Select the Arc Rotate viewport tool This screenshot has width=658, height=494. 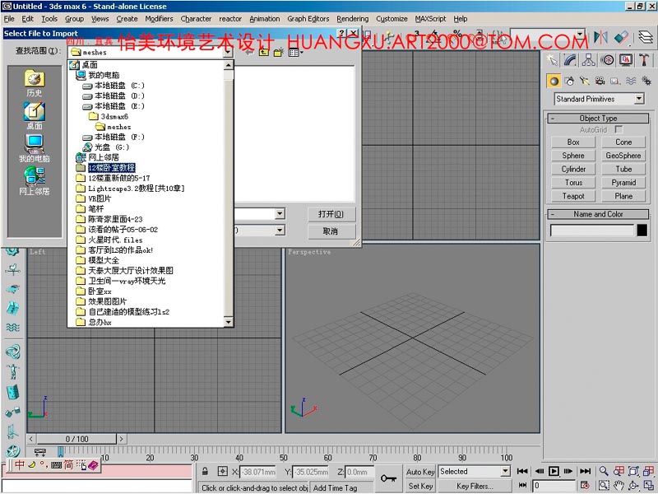pyautogui.click(x=633, y=486)
